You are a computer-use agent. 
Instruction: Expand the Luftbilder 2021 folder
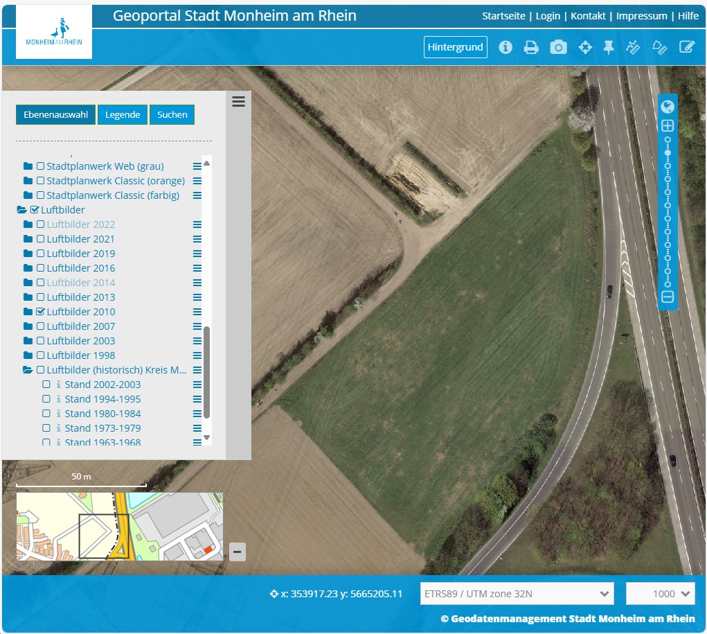point(28,239)
